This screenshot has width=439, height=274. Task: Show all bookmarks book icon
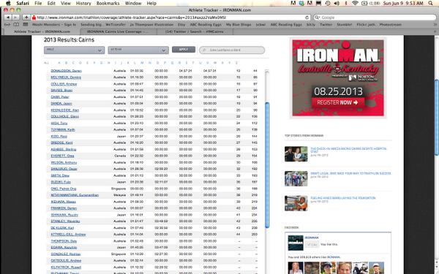(x=16, y=25)
